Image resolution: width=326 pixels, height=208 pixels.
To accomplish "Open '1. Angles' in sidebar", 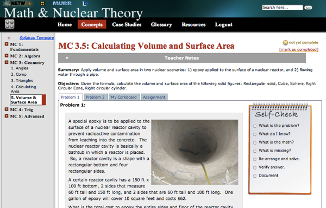I will coord(20,68).
